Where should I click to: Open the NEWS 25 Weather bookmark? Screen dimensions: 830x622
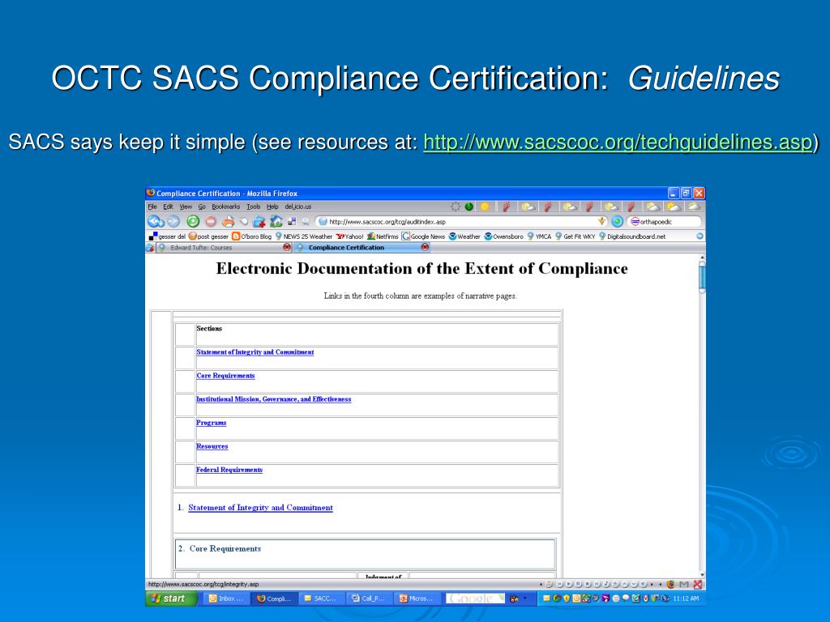coord(304,236)
